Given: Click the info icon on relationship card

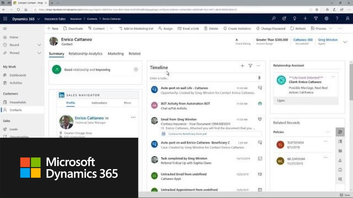Looking at the screenshot, I should [x=136, y=70].
